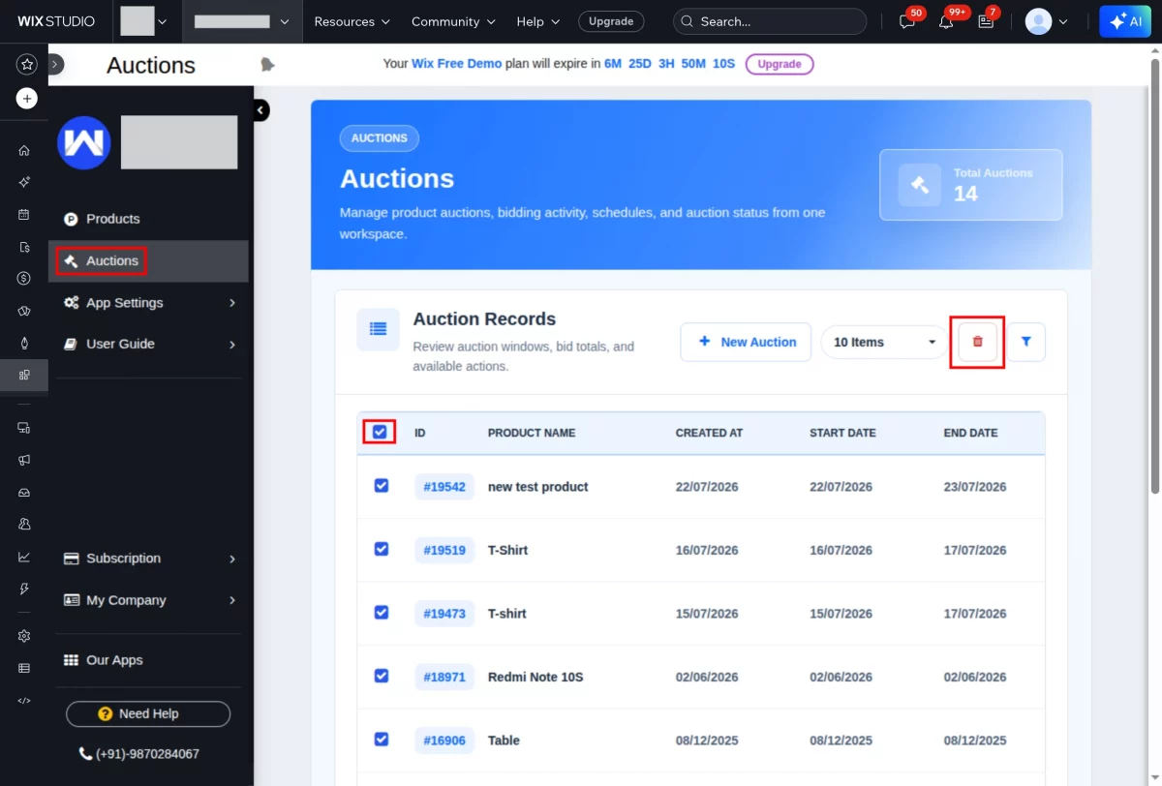The height and width of the screenshot is (786, 1162).
Task: Open the dollar circle icon in the left rail
Action: tap(24, 278)
